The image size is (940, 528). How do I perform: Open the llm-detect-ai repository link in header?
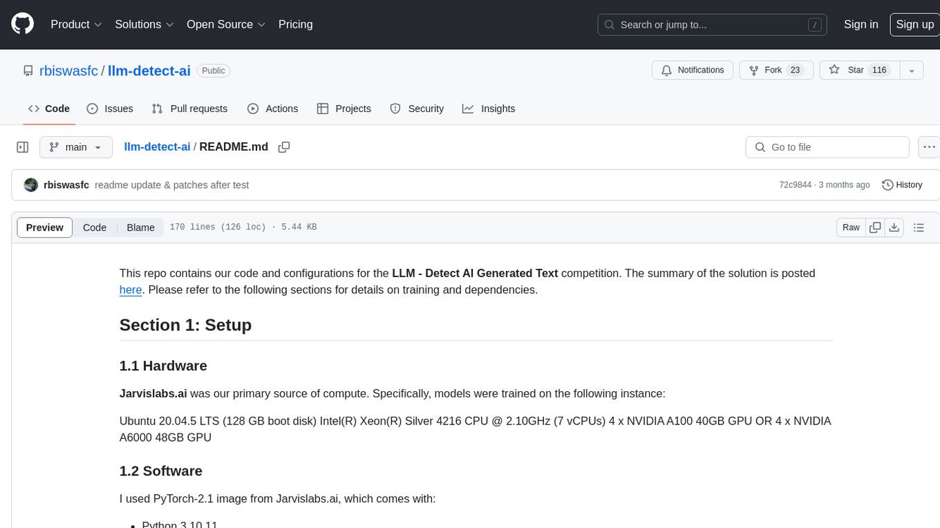[149, 70]
